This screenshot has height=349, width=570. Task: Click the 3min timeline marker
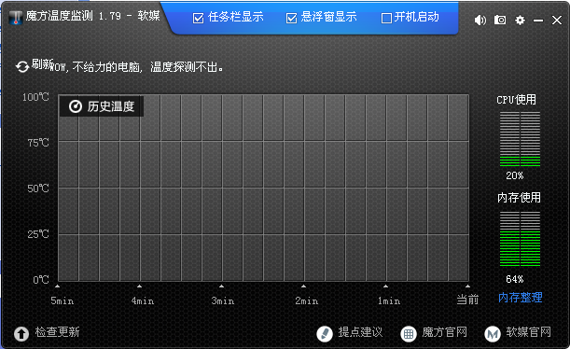[223, 300]
